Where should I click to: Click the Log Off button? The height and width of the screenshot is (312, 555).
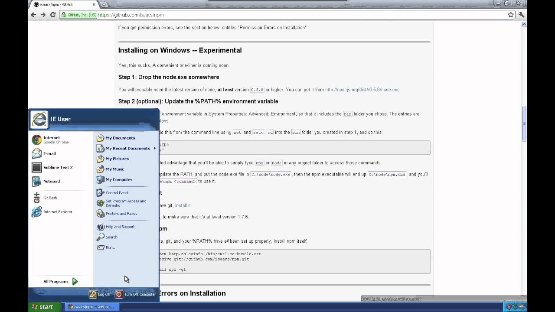click(x=100, y=294)
